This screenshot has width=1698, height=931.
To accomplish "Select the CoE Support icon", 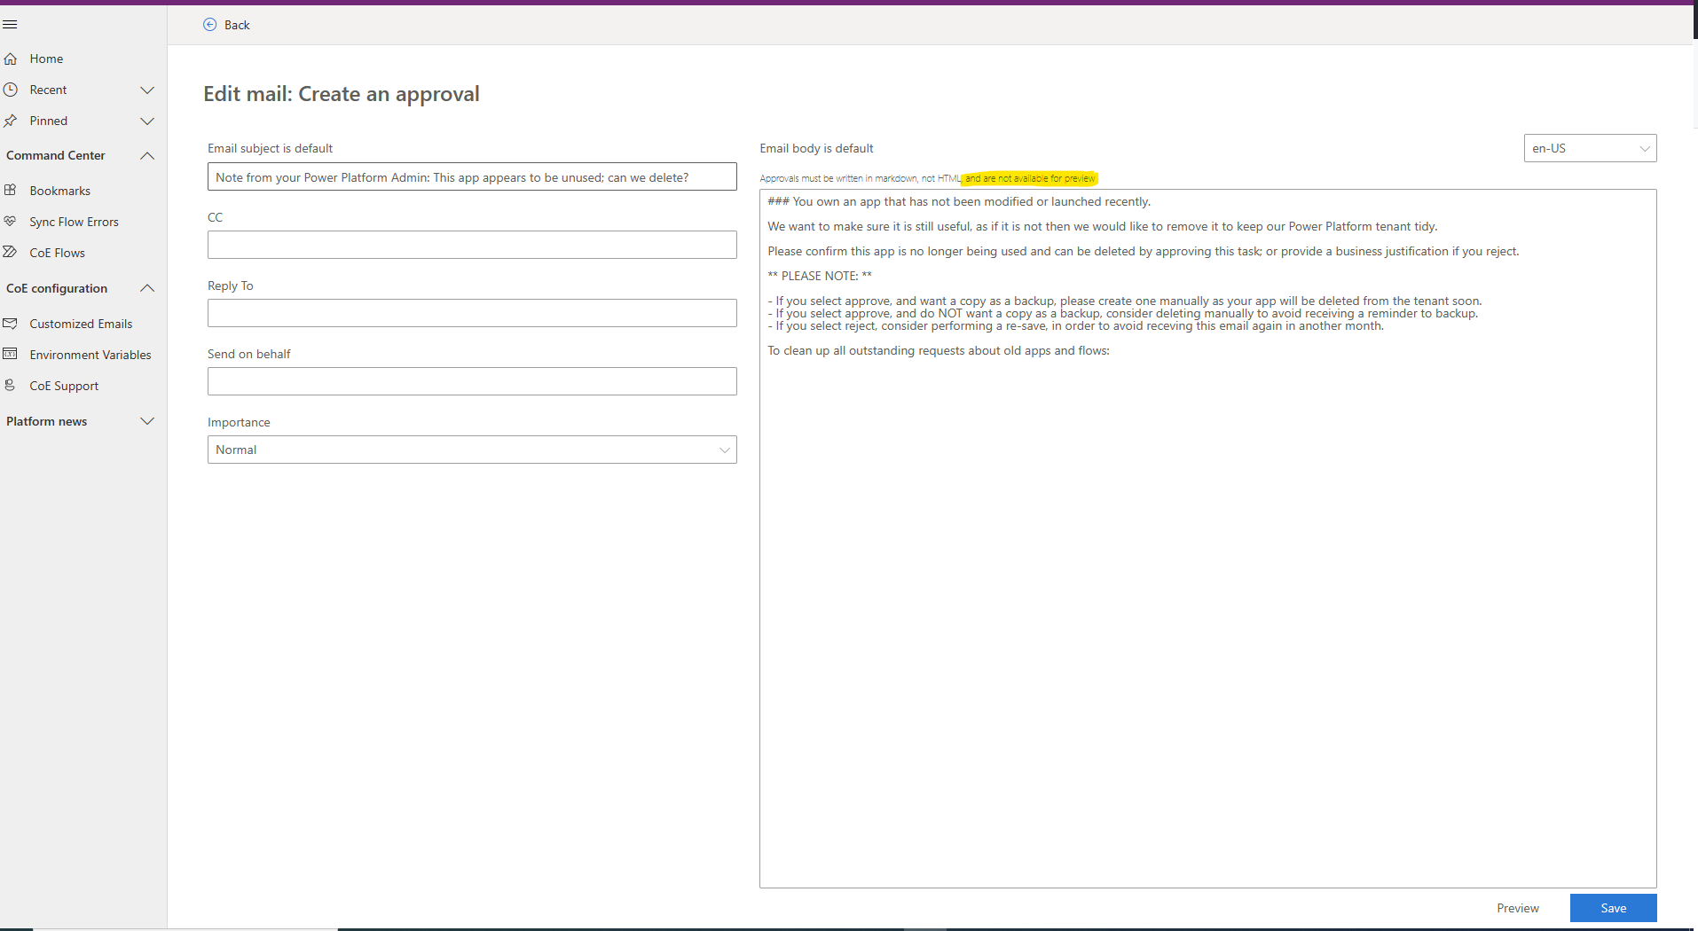I will pyautogui.click(x=11, y=385).
